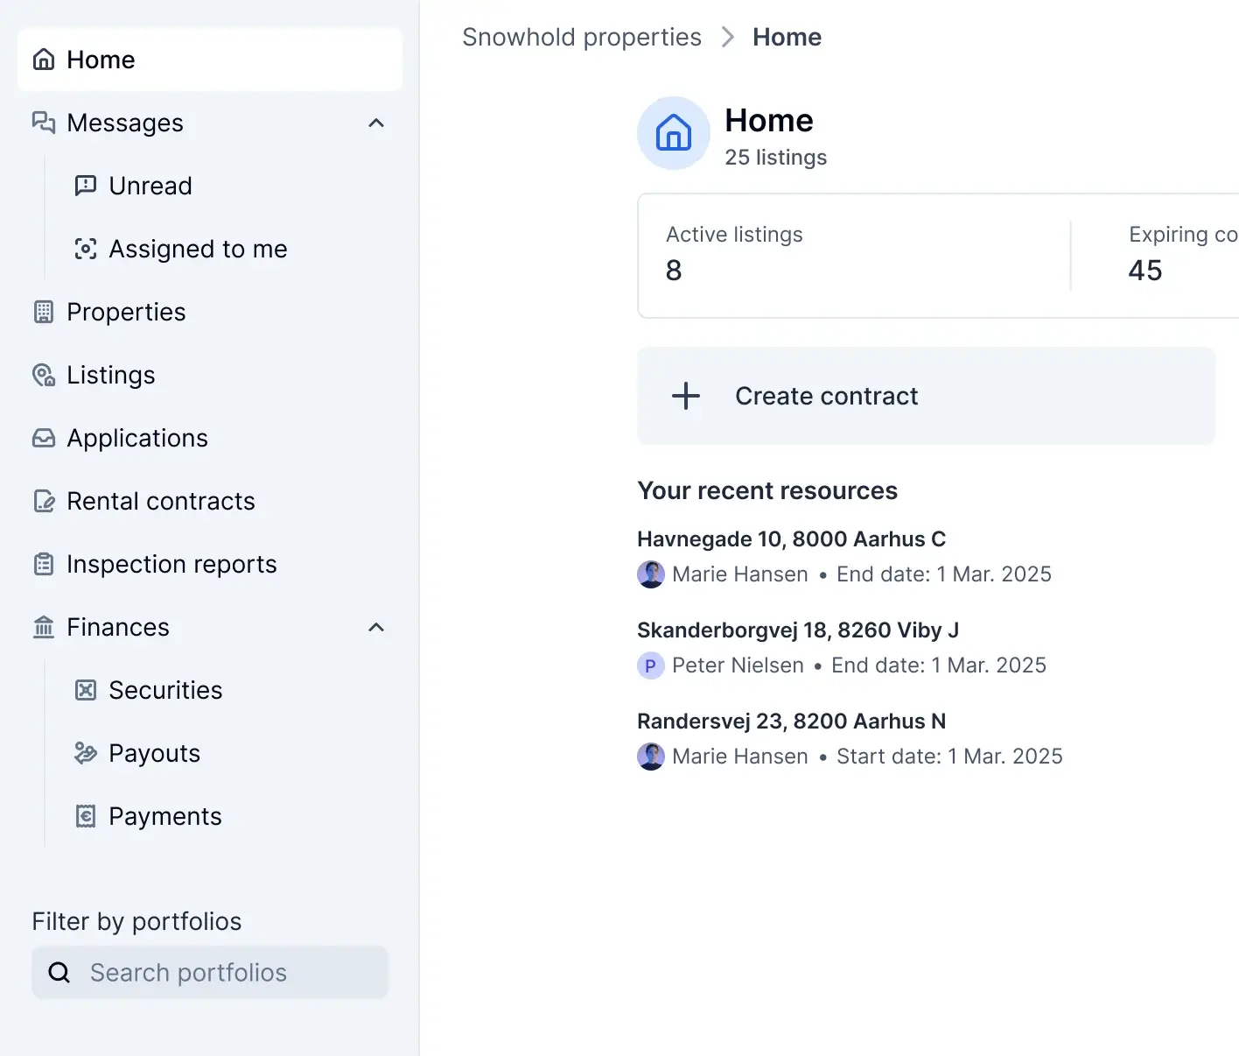This screenshot has width=1239, height=1056.
Task: Collapse the Finances section chevron
Action: [376, 627]
